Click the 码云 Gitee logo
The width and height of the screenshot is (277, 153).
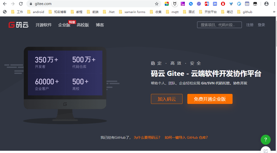[19, 25]
